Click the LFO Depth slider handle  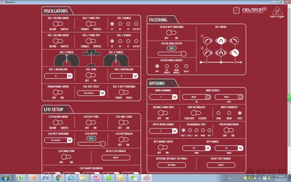(x=103, y=144)
